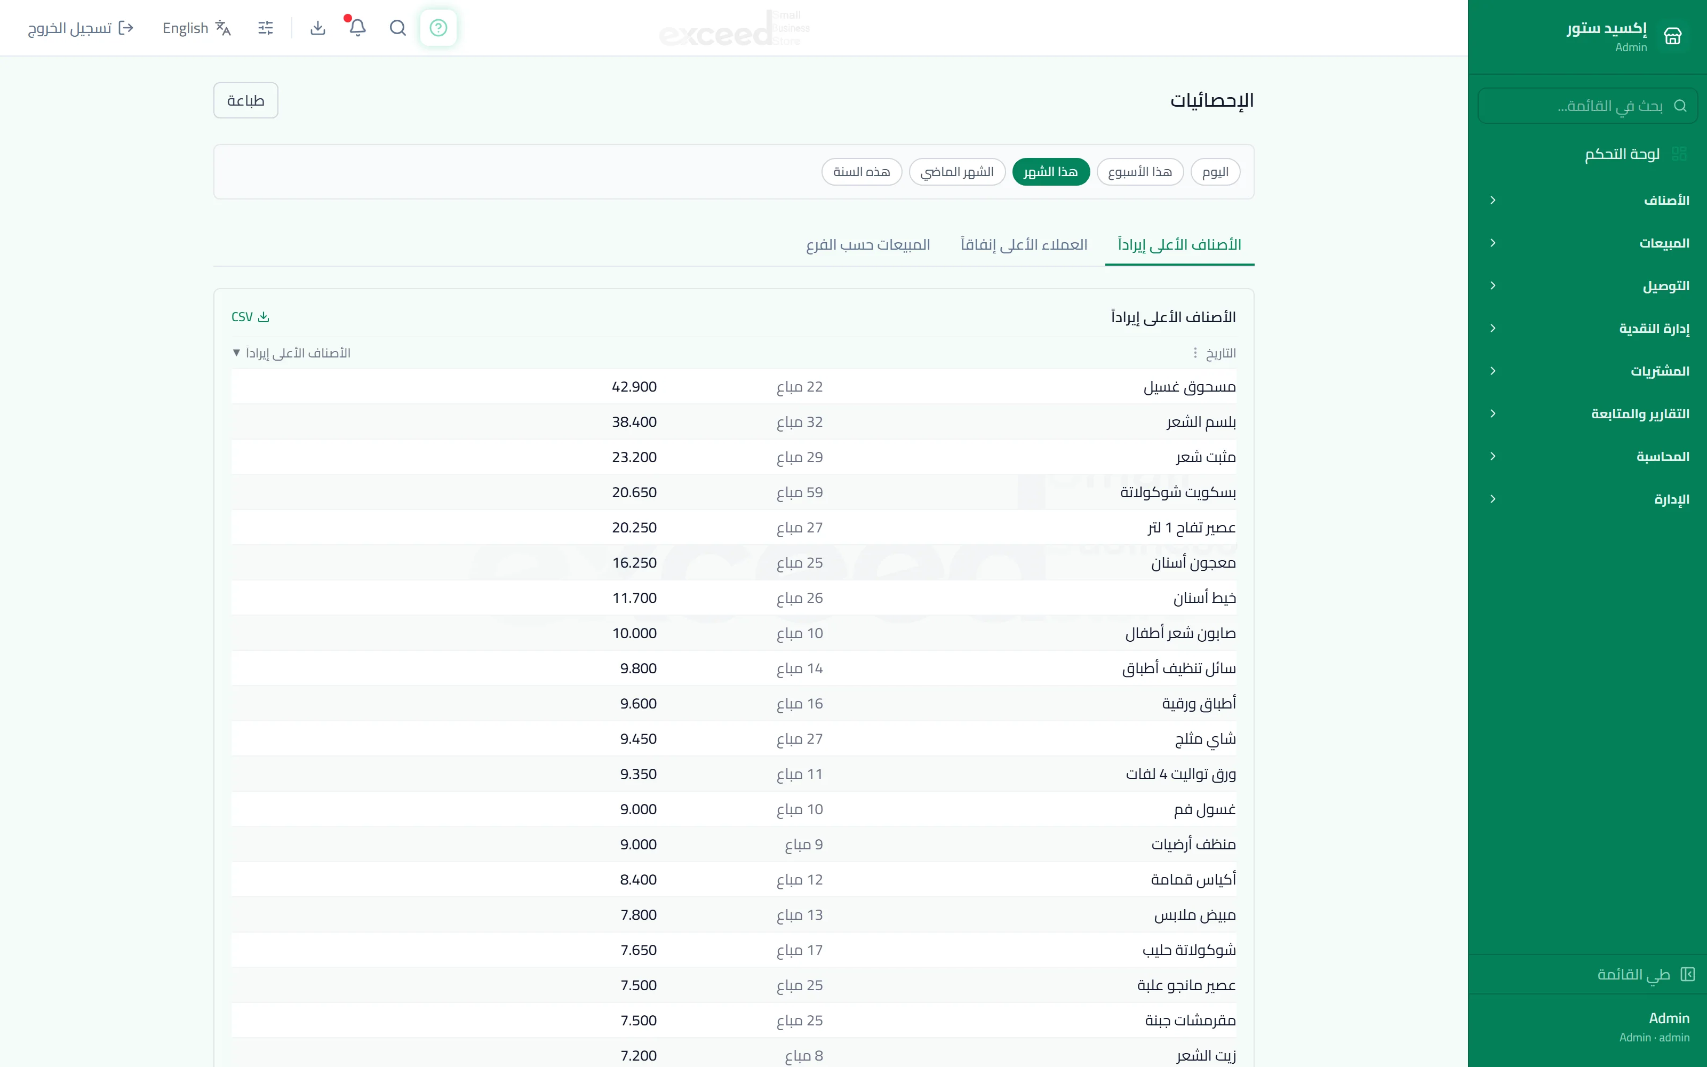Open the help question-mark icon
Image resolution: width=1707 pixels, height=1067 pixels.
pos(438,28)
